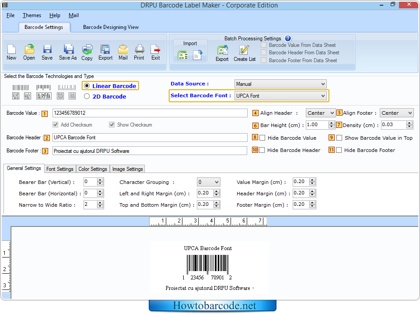Toggle Barcode Header From Data Sheet checkbox
The width and height of the screenshot is (420, 314).
(x=264, y=53)
